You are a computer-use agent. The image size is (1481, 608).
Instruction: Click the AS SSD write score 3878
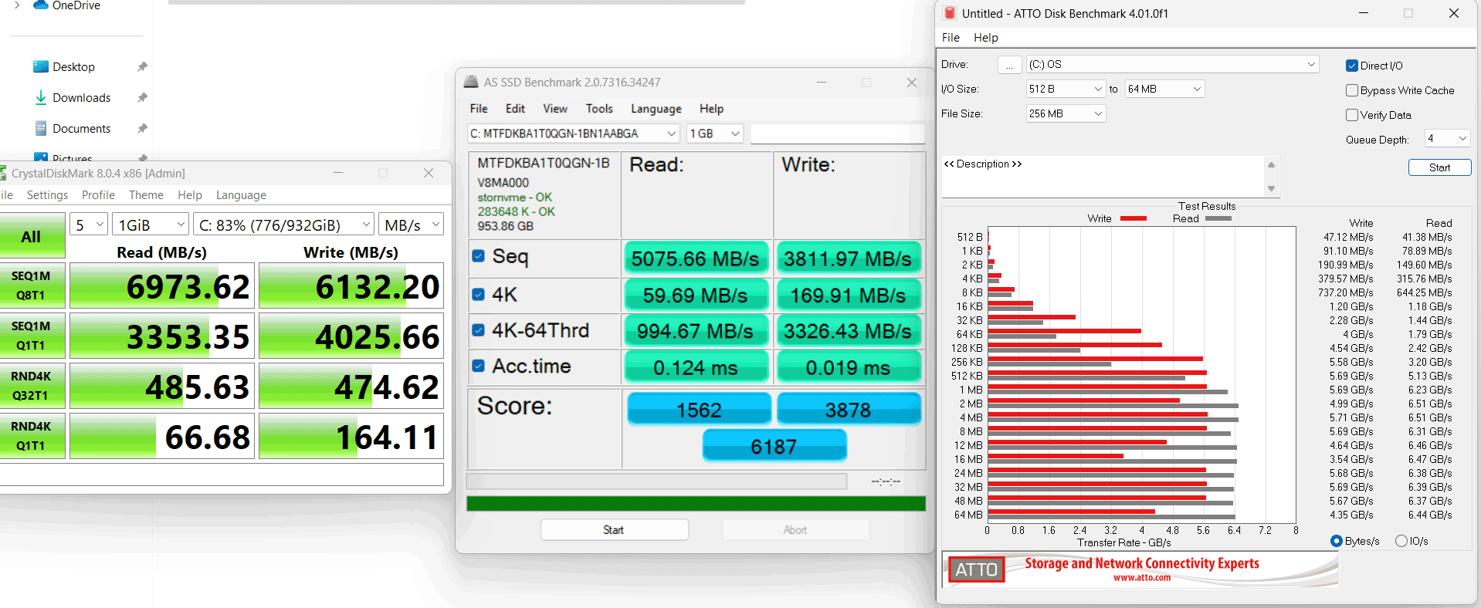[x=849, y=409]
